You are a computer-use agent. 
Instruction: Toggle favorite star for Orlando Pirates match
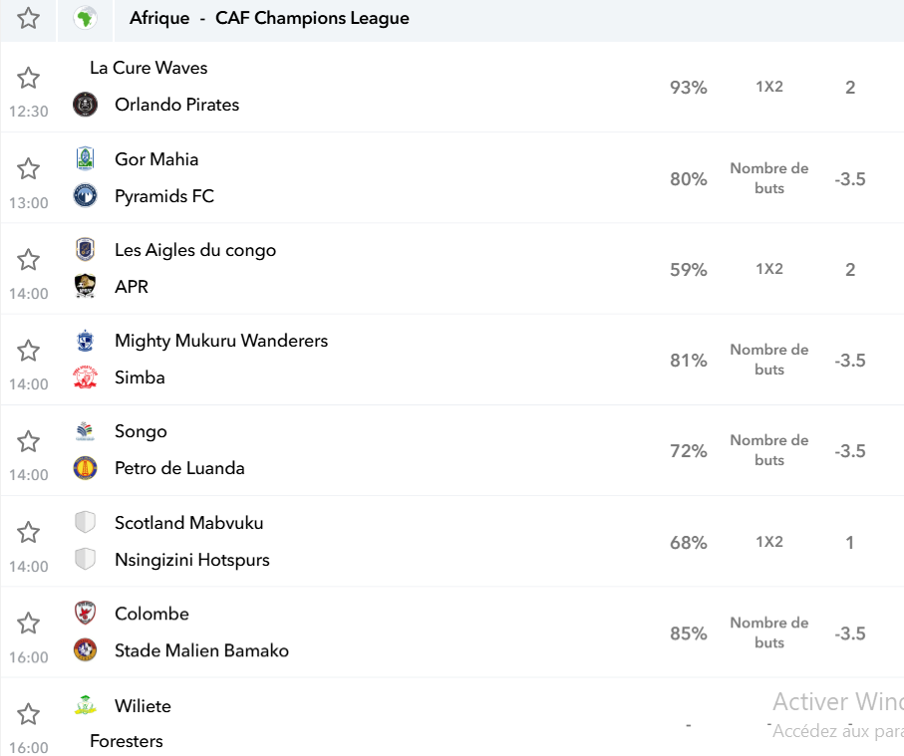click(x=28, y=78)
